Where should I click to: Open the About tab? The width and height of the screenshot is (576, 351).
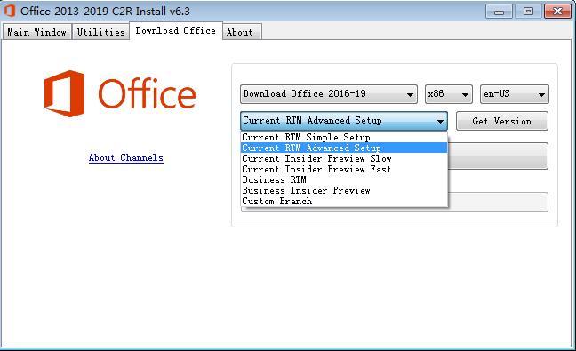coord(242,32)
